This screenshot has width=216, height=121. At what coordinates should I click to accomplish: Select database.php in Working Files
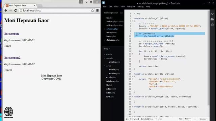click(113, 40)
